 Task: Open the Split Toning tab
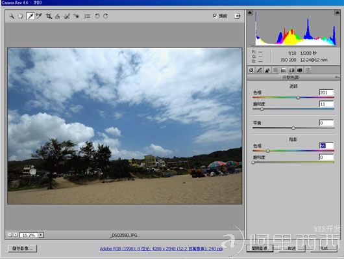point(284,70)
